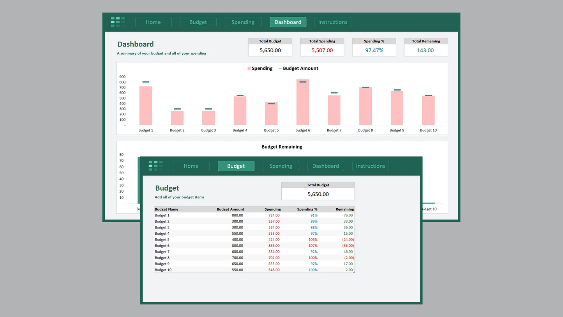Open Spending tab in Dashboard window
Viewport: 563px width, 317px height.
click(243, 22)
